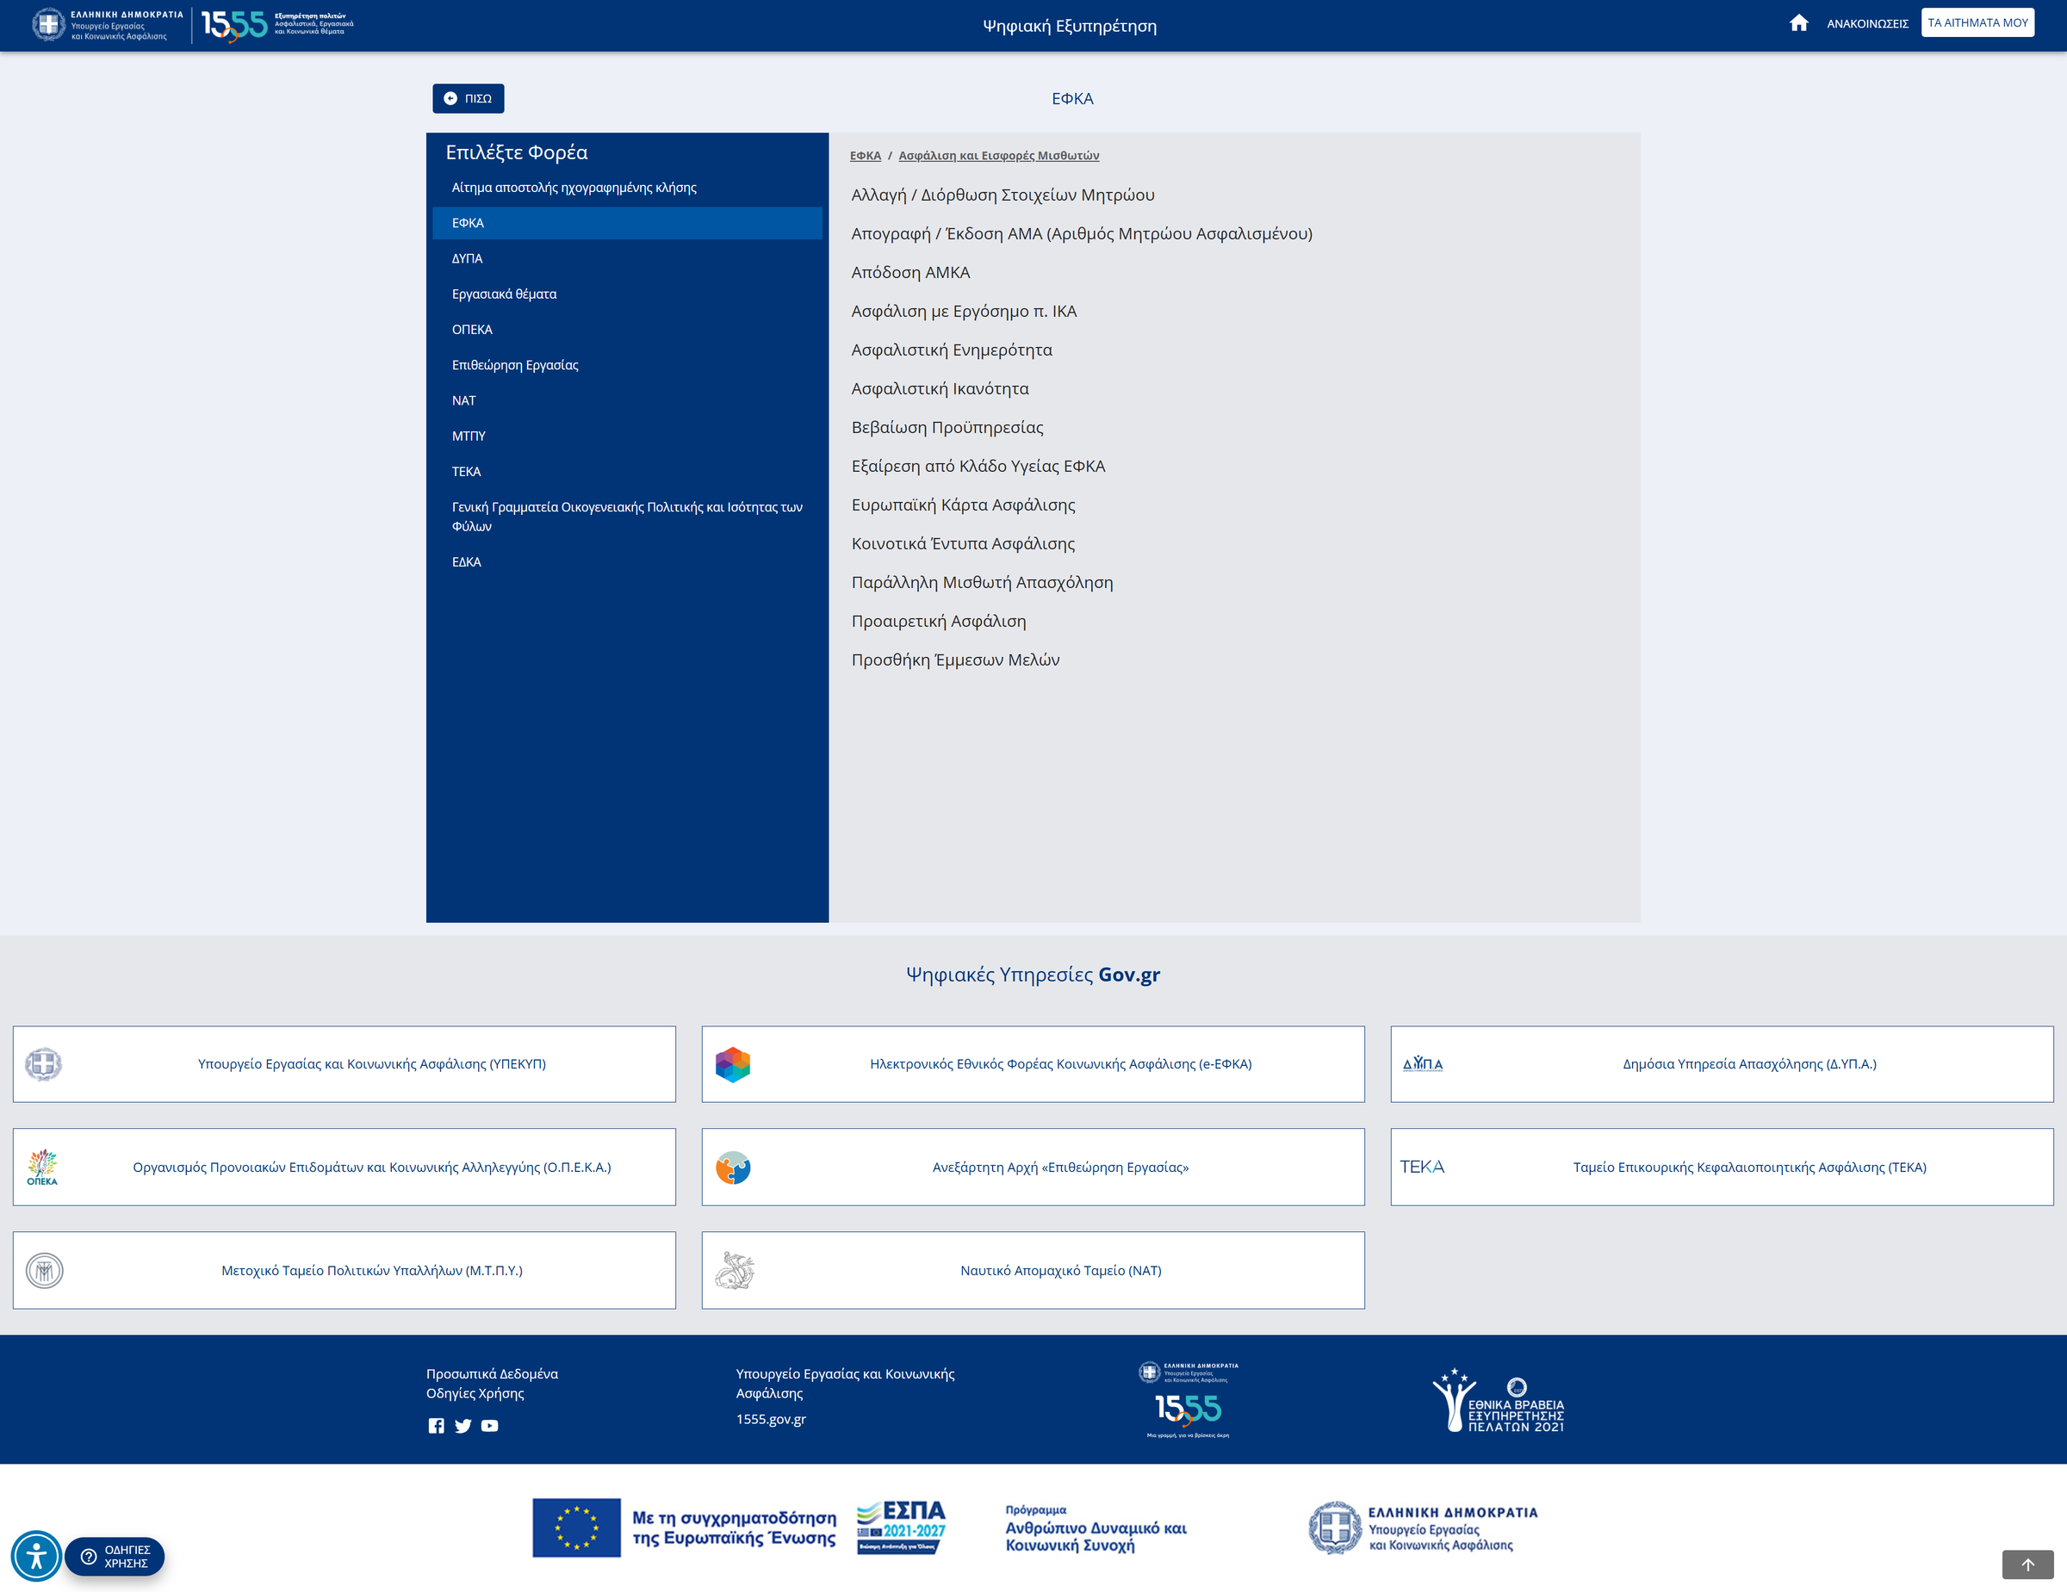2067x1592 pixels.
Task: Open ΑΝΑΚΟΙΝΩΣΕΙΣ in the header
Action: [x=1866, y=23]
